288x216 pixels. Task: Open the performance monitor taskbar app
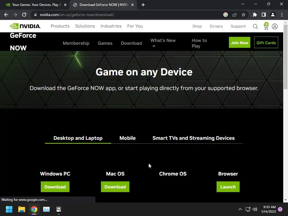coord(46,209)
